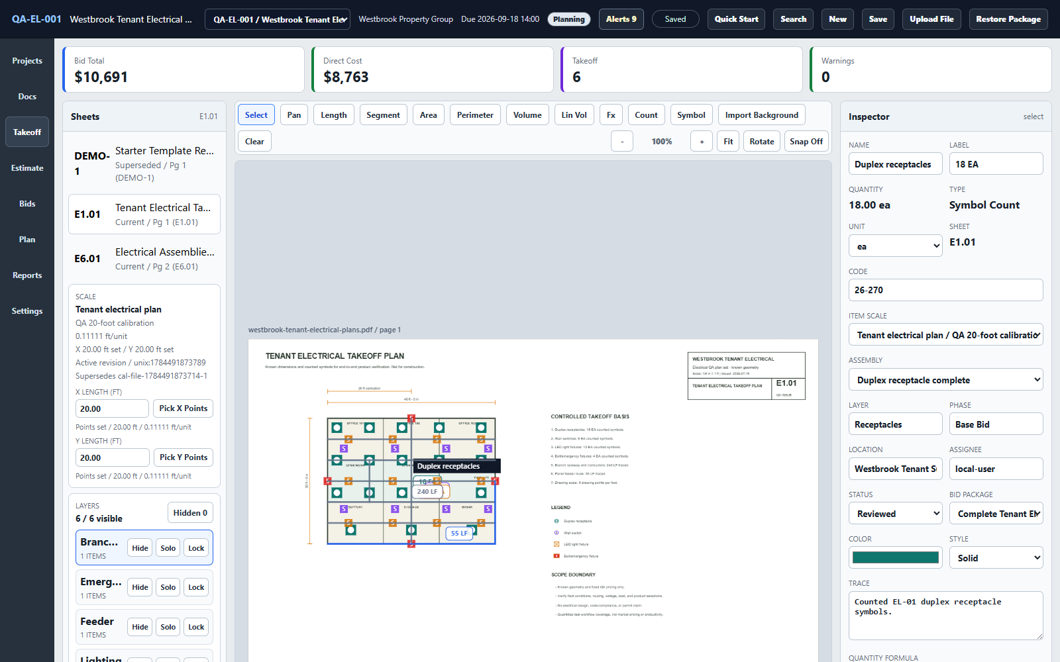
Task: Open the Unit dropdown showing ea
Action: (x=895, y=246)
